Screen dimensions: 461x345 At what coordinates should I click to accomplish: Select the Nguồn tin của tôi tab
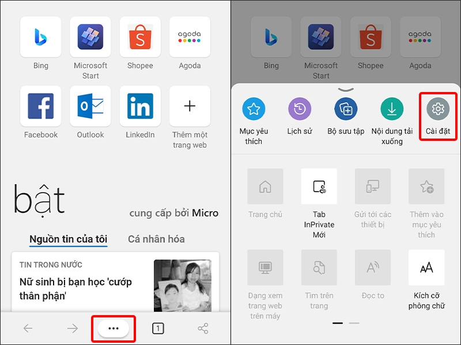[68, 239]
